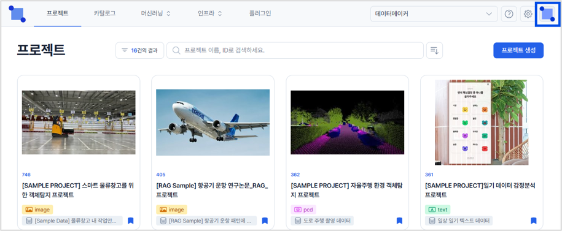Toggle bookmark on RAG Sample airplane project
Viewport: 562px width, 231px height.
[x=265, y=221]
